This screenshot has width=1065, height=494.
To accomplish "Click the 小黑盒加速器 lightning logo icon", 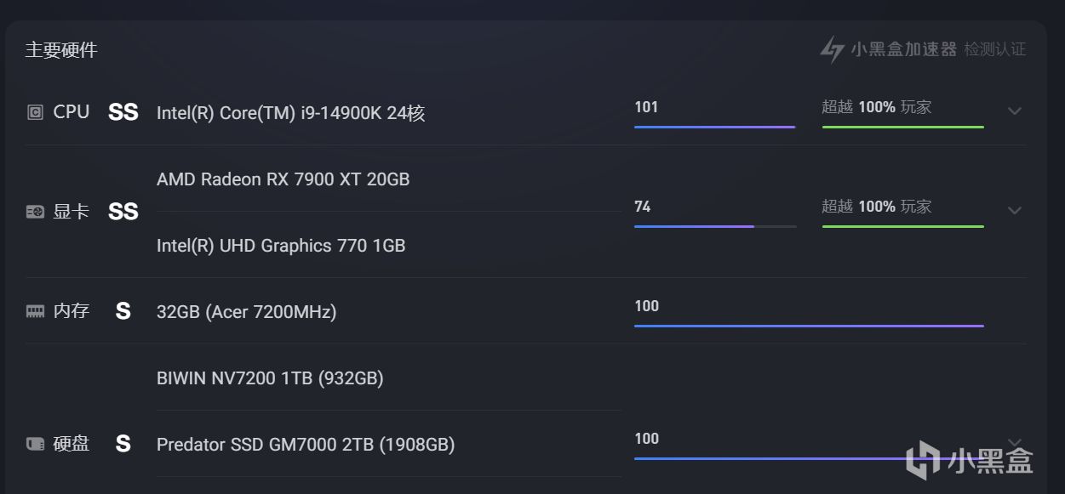I will [832, 49].
